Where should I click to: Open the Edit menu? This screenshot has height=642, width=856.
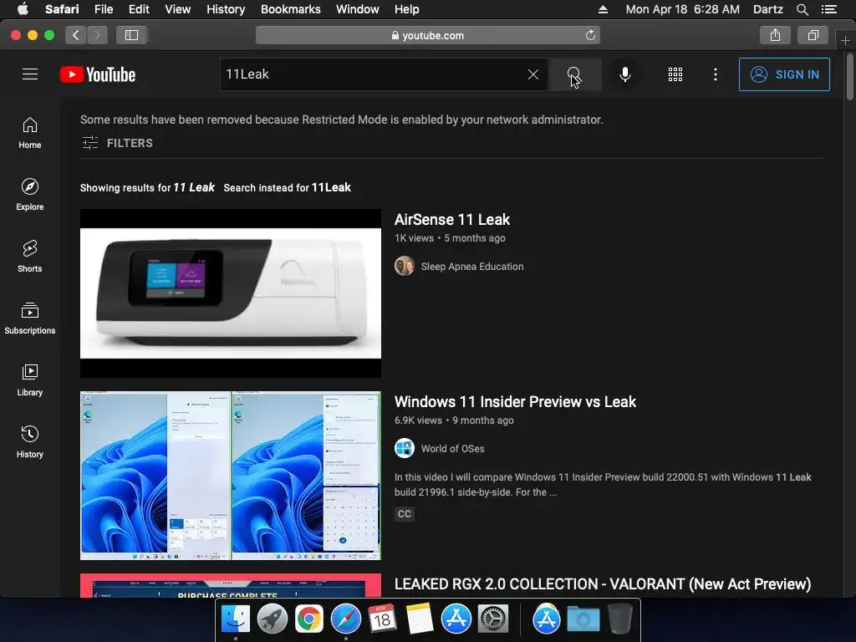(x=139, y=9)
